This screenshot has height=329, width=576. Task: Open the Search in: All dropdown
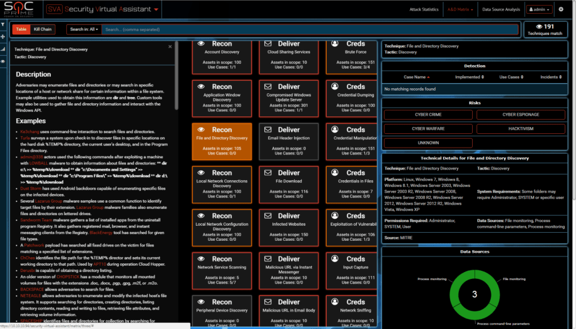pos(84,29)
